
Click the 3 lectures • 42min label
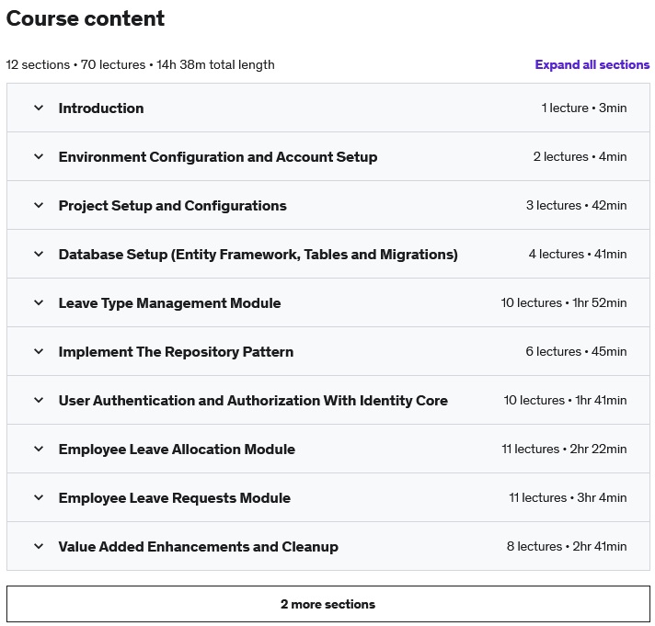[576, 205]
